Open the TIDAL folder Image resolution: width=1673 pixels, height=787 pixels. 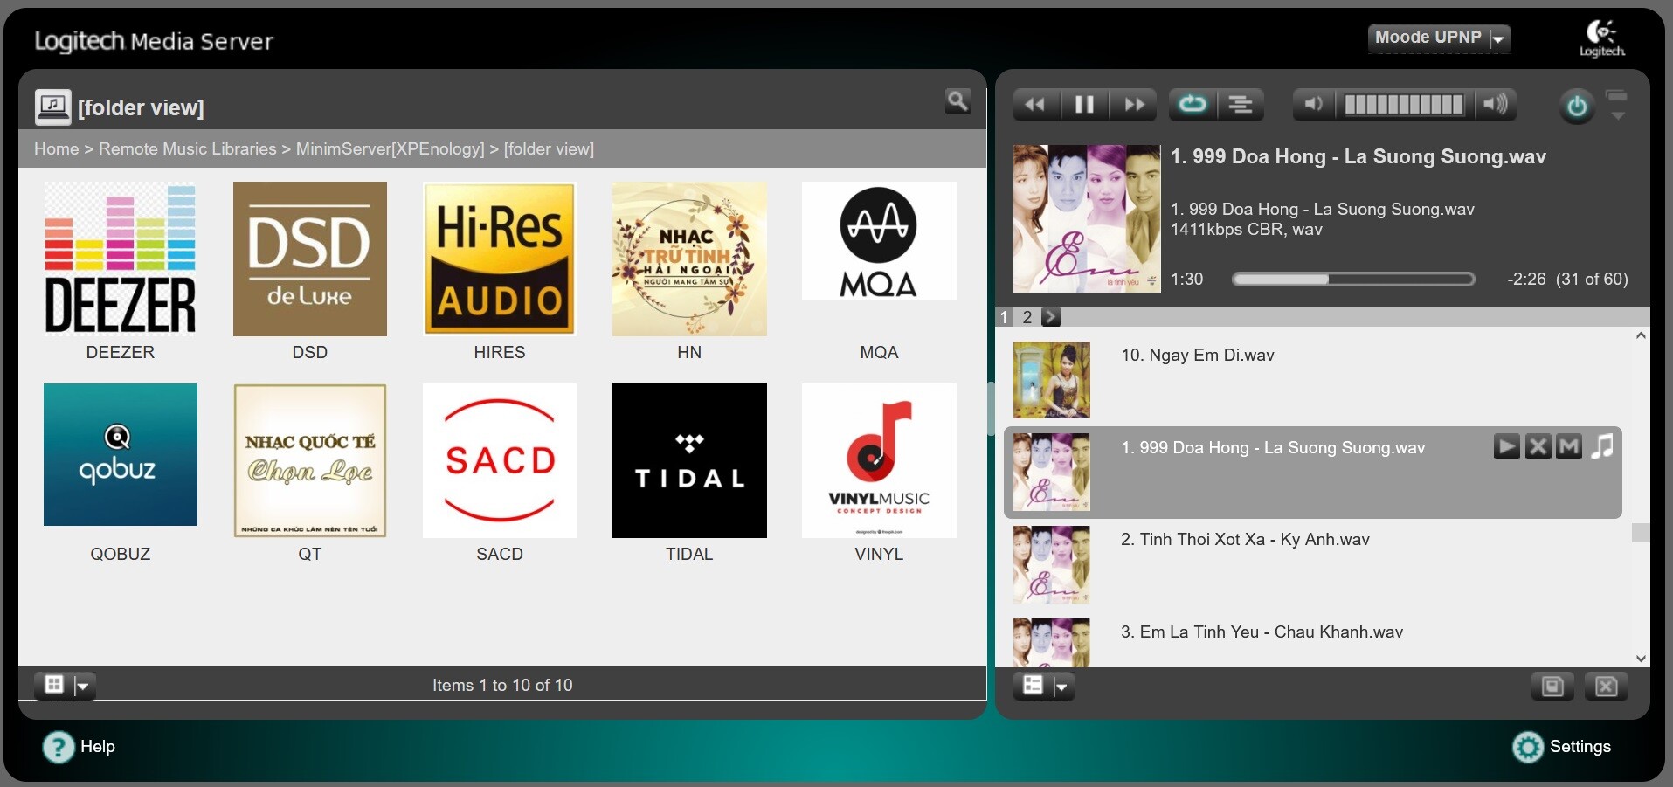689,460
